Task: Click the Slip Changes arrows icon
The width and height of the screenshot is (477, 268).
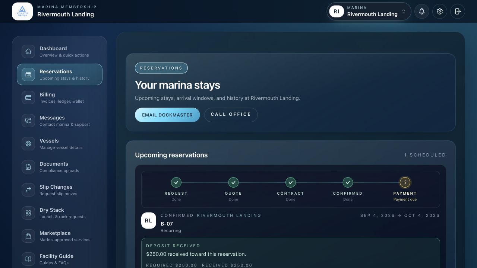Action: [x=28, y=190]
